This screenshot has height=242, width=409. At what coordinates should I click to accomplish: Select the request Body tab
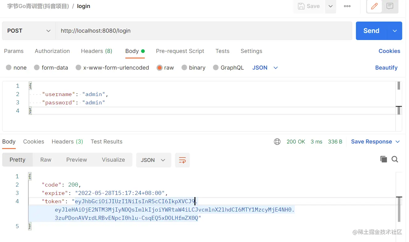click(x=135, y=51)
